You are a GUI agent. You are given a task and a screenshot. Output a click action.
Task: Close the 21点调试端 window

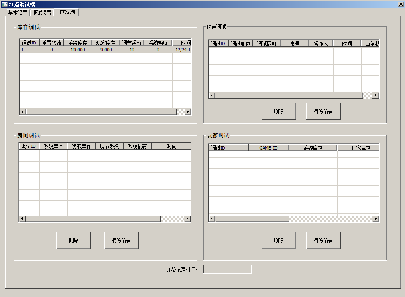click(401, 4)
